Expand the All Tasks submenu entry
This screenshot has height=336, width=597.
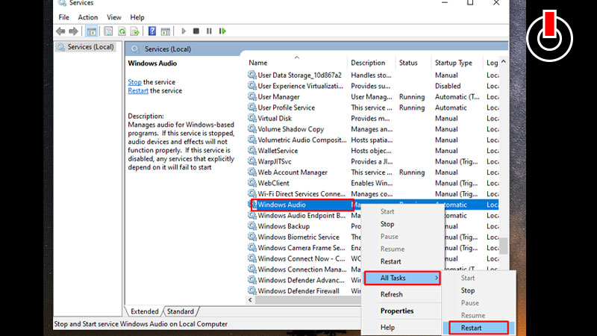point(402,278)
